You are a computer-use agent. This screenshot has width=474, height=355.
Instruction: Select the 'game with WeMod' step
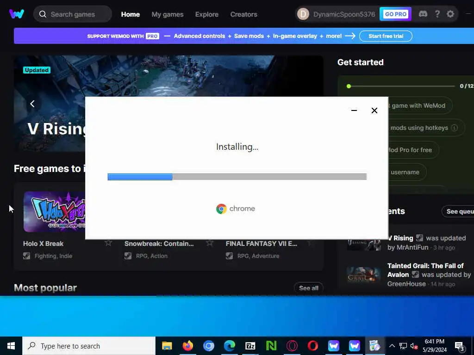tap(420, 106)
